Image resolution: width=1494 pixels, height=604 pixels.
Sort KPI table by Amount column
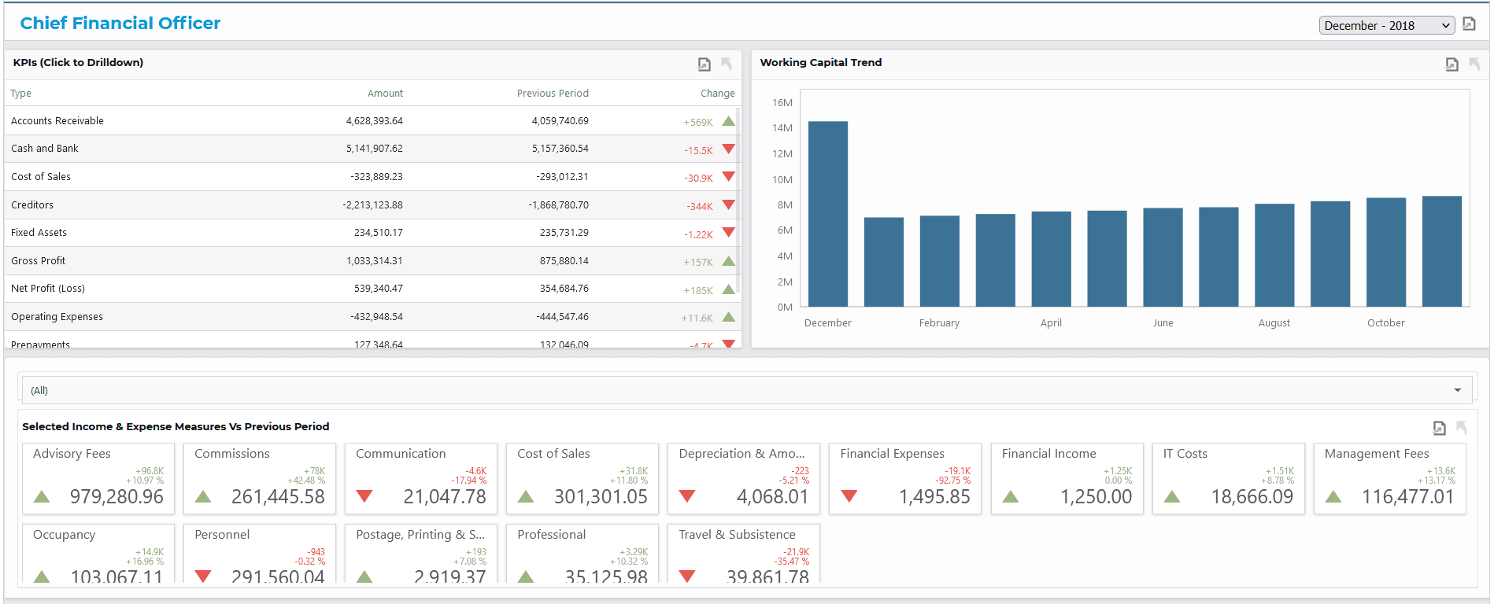pos(385,93)
